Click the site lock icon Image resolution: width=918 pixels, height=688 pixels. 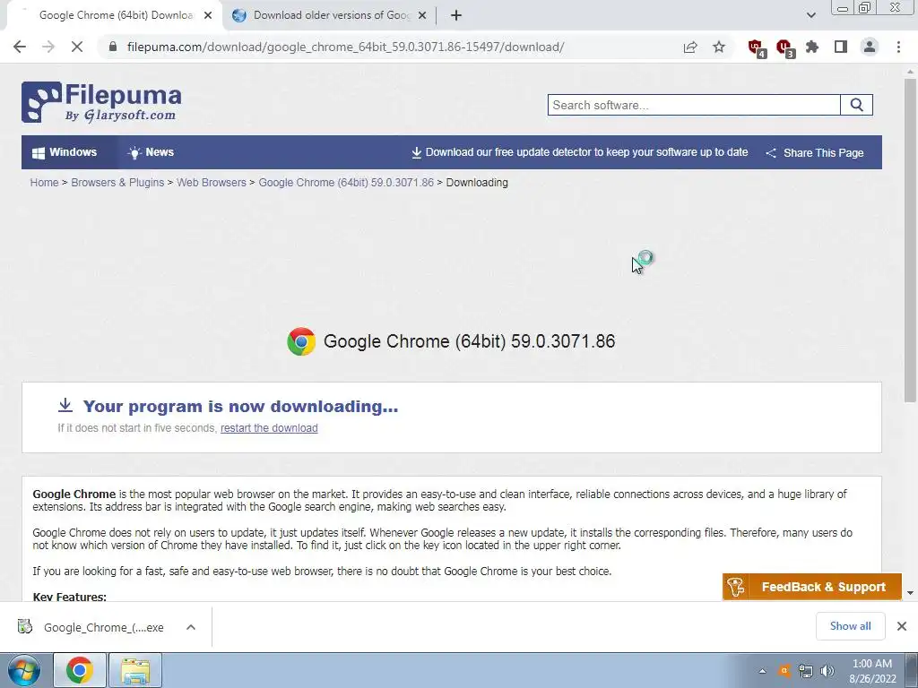click(x=113, y=47)
